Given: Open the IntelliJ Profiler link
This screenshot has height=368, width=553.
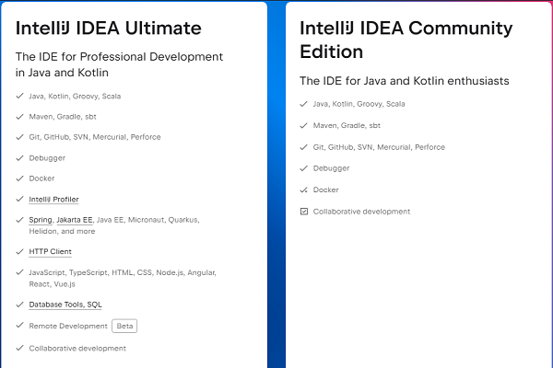Looking at the screenshot, I should pyautogui.click(x=53, y=200).
